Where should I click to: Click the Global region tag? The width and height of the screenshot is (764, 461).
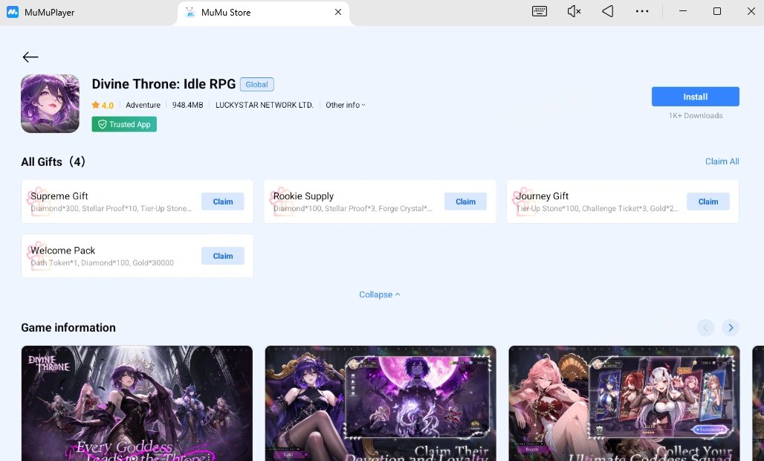pyautogui.click(x=257, y=84)
